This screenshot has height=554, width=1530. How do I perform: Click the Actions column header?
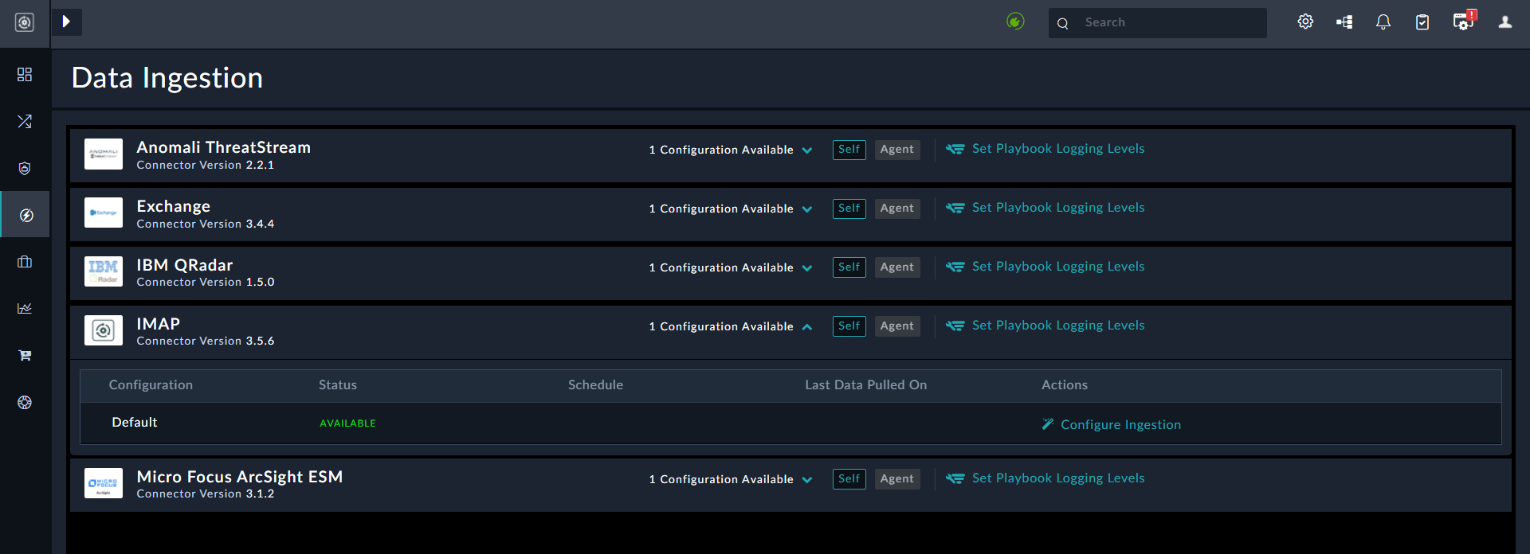coord(1065,385)
